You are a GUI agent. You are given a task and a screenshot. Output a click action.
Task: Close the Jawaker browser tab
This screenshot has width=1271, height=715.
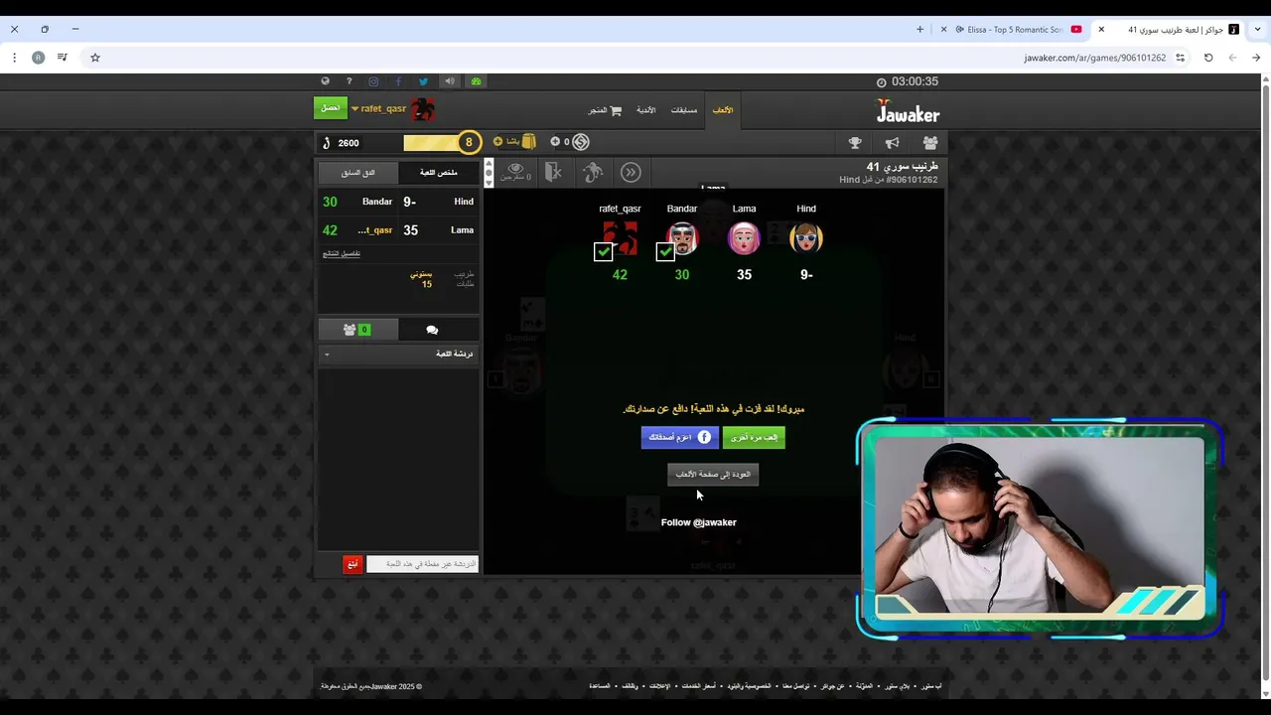point(1101,30)
